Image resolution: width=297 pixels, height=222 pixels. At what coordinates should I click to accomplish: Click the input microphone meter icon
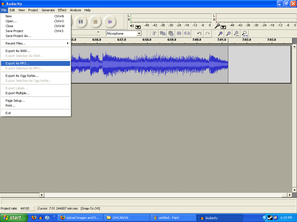(217, 26)
